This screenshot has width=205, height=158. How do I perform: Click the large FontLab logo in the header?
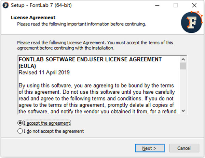192,22
